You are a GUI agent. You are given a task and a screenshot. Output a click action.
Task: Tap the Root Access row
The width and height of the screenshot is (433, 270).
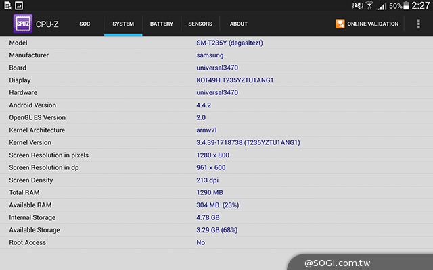pos(216,242)
